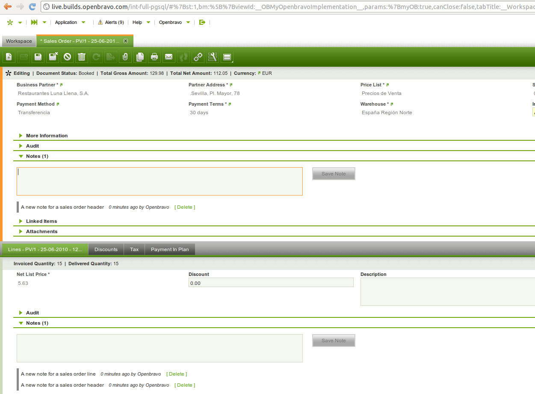Click the Description text area

point(448,292)
